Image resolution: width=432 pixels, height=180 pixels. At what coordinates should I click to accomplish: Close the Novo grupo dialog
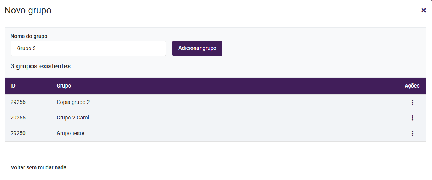point(423,10)
